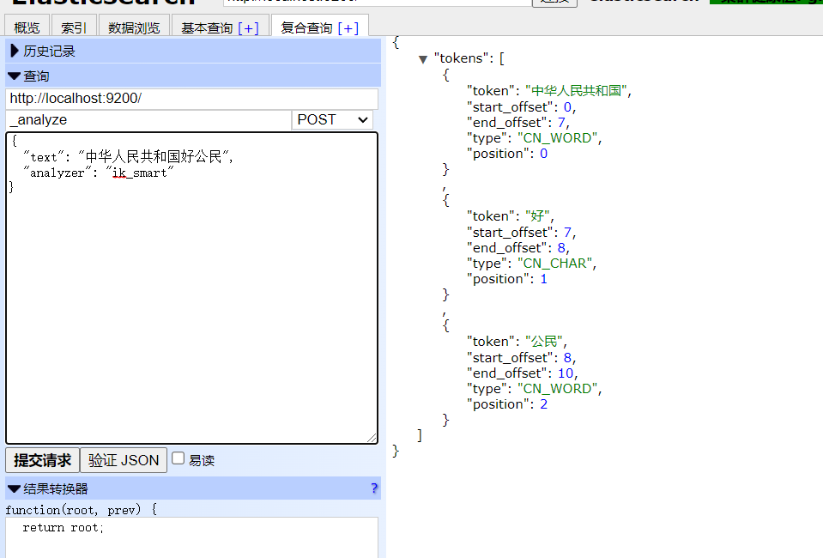The height and width of the screenshot is (558, 823).
Task: Select the 基本查询 tab
Action: click(207, 27)
